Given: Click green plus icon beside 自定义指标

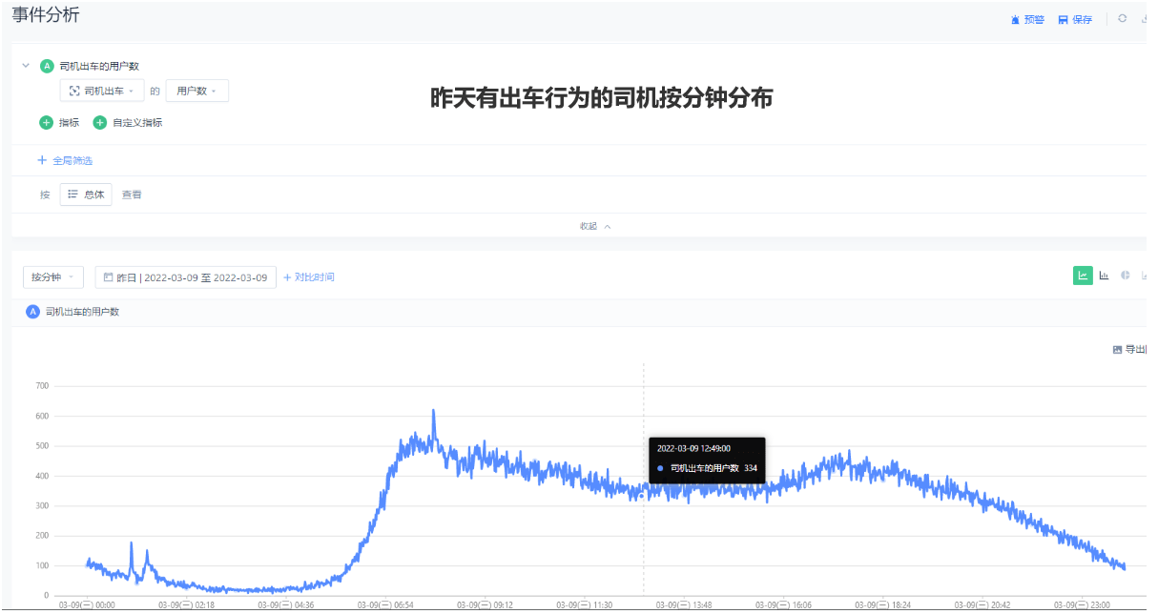Looking at the screenshot, I should point(100,122).
